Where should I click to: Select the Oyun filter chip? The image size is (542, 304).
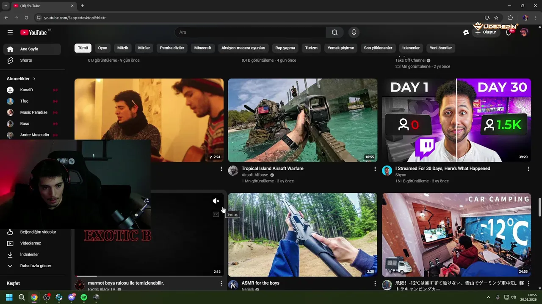pyautogui.click(x=102, y=48)
